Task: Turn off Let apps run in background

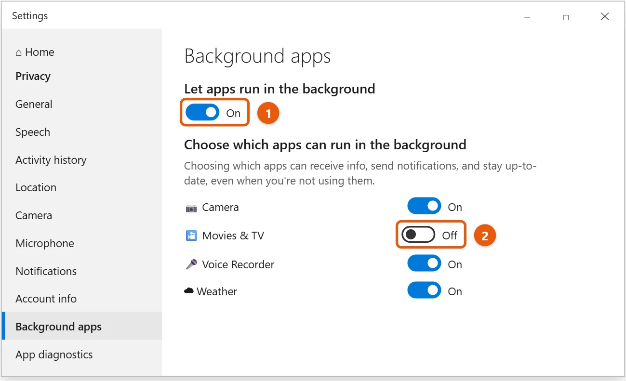Action: (x=202, y=113)
